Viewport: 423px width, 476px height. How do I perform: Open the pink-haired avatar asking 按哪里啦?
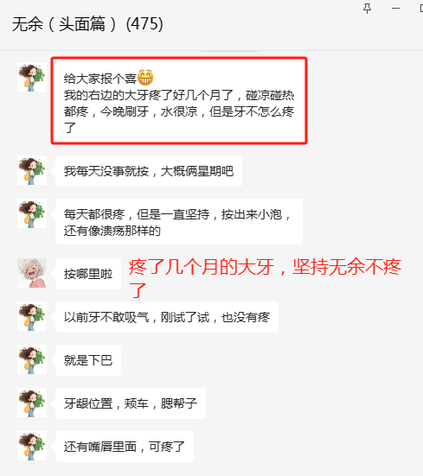(32, 273)
